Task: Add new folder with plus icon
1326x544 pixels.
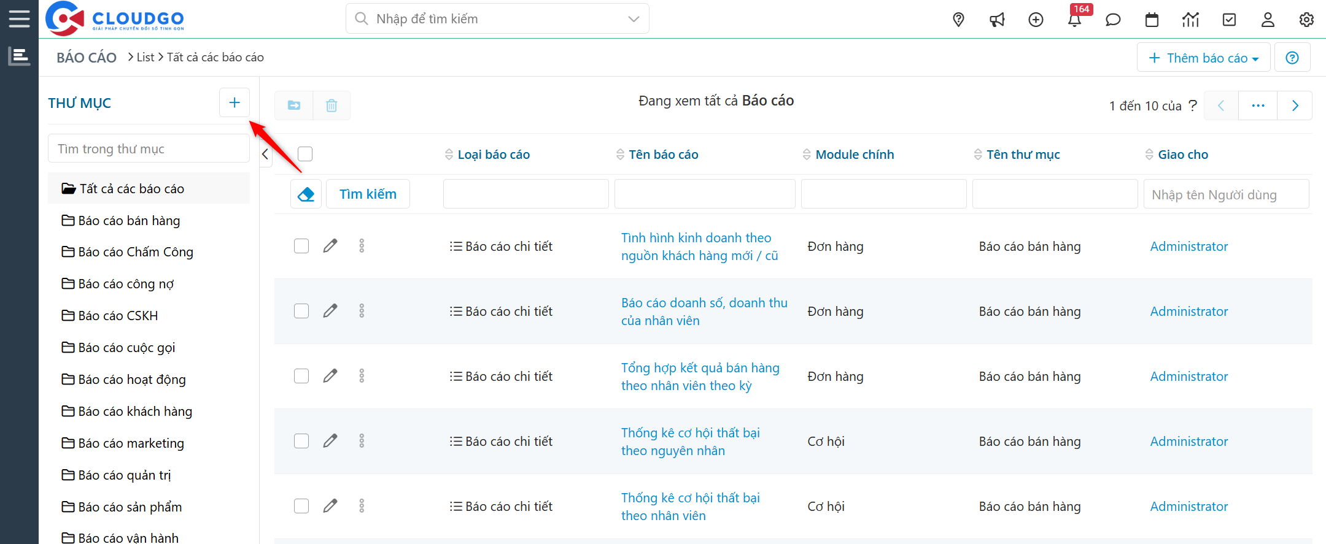Action: point(235,102)
